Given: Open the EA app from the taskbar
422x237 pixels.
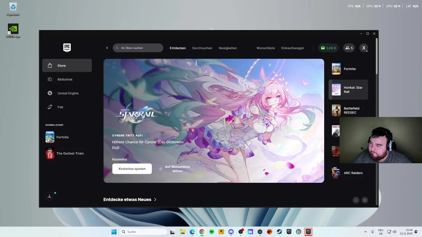Looking at the screenshot, I should pyautogui.click(x=270, y=232).
